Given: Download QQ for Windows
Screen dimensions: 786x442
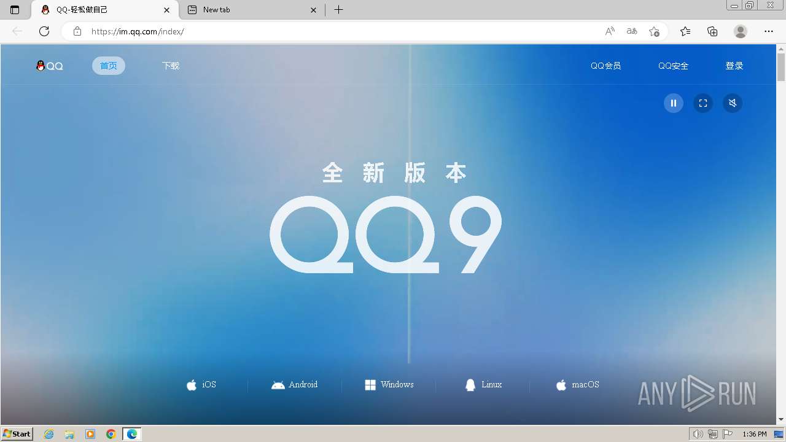Looking at the screenshot, I should (x=389, y=385).
